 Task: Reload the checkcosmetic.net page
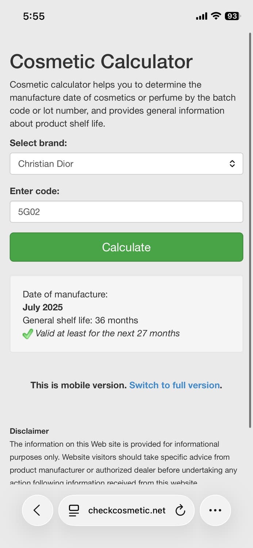180,510
